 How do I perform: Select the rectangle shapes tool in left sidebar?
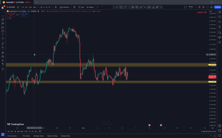(3, 31)
